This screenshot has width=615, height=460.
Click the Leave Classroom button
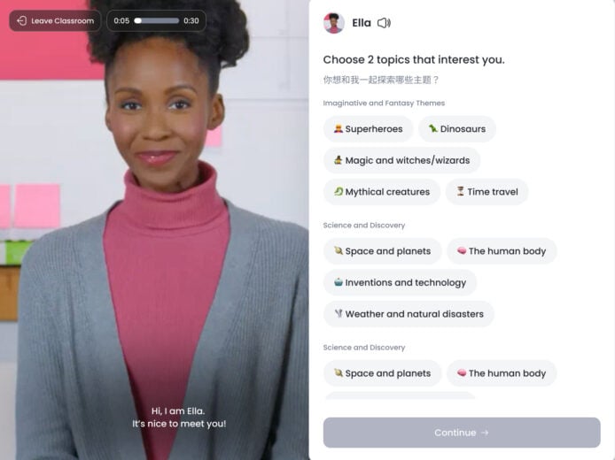pos(55,20)
